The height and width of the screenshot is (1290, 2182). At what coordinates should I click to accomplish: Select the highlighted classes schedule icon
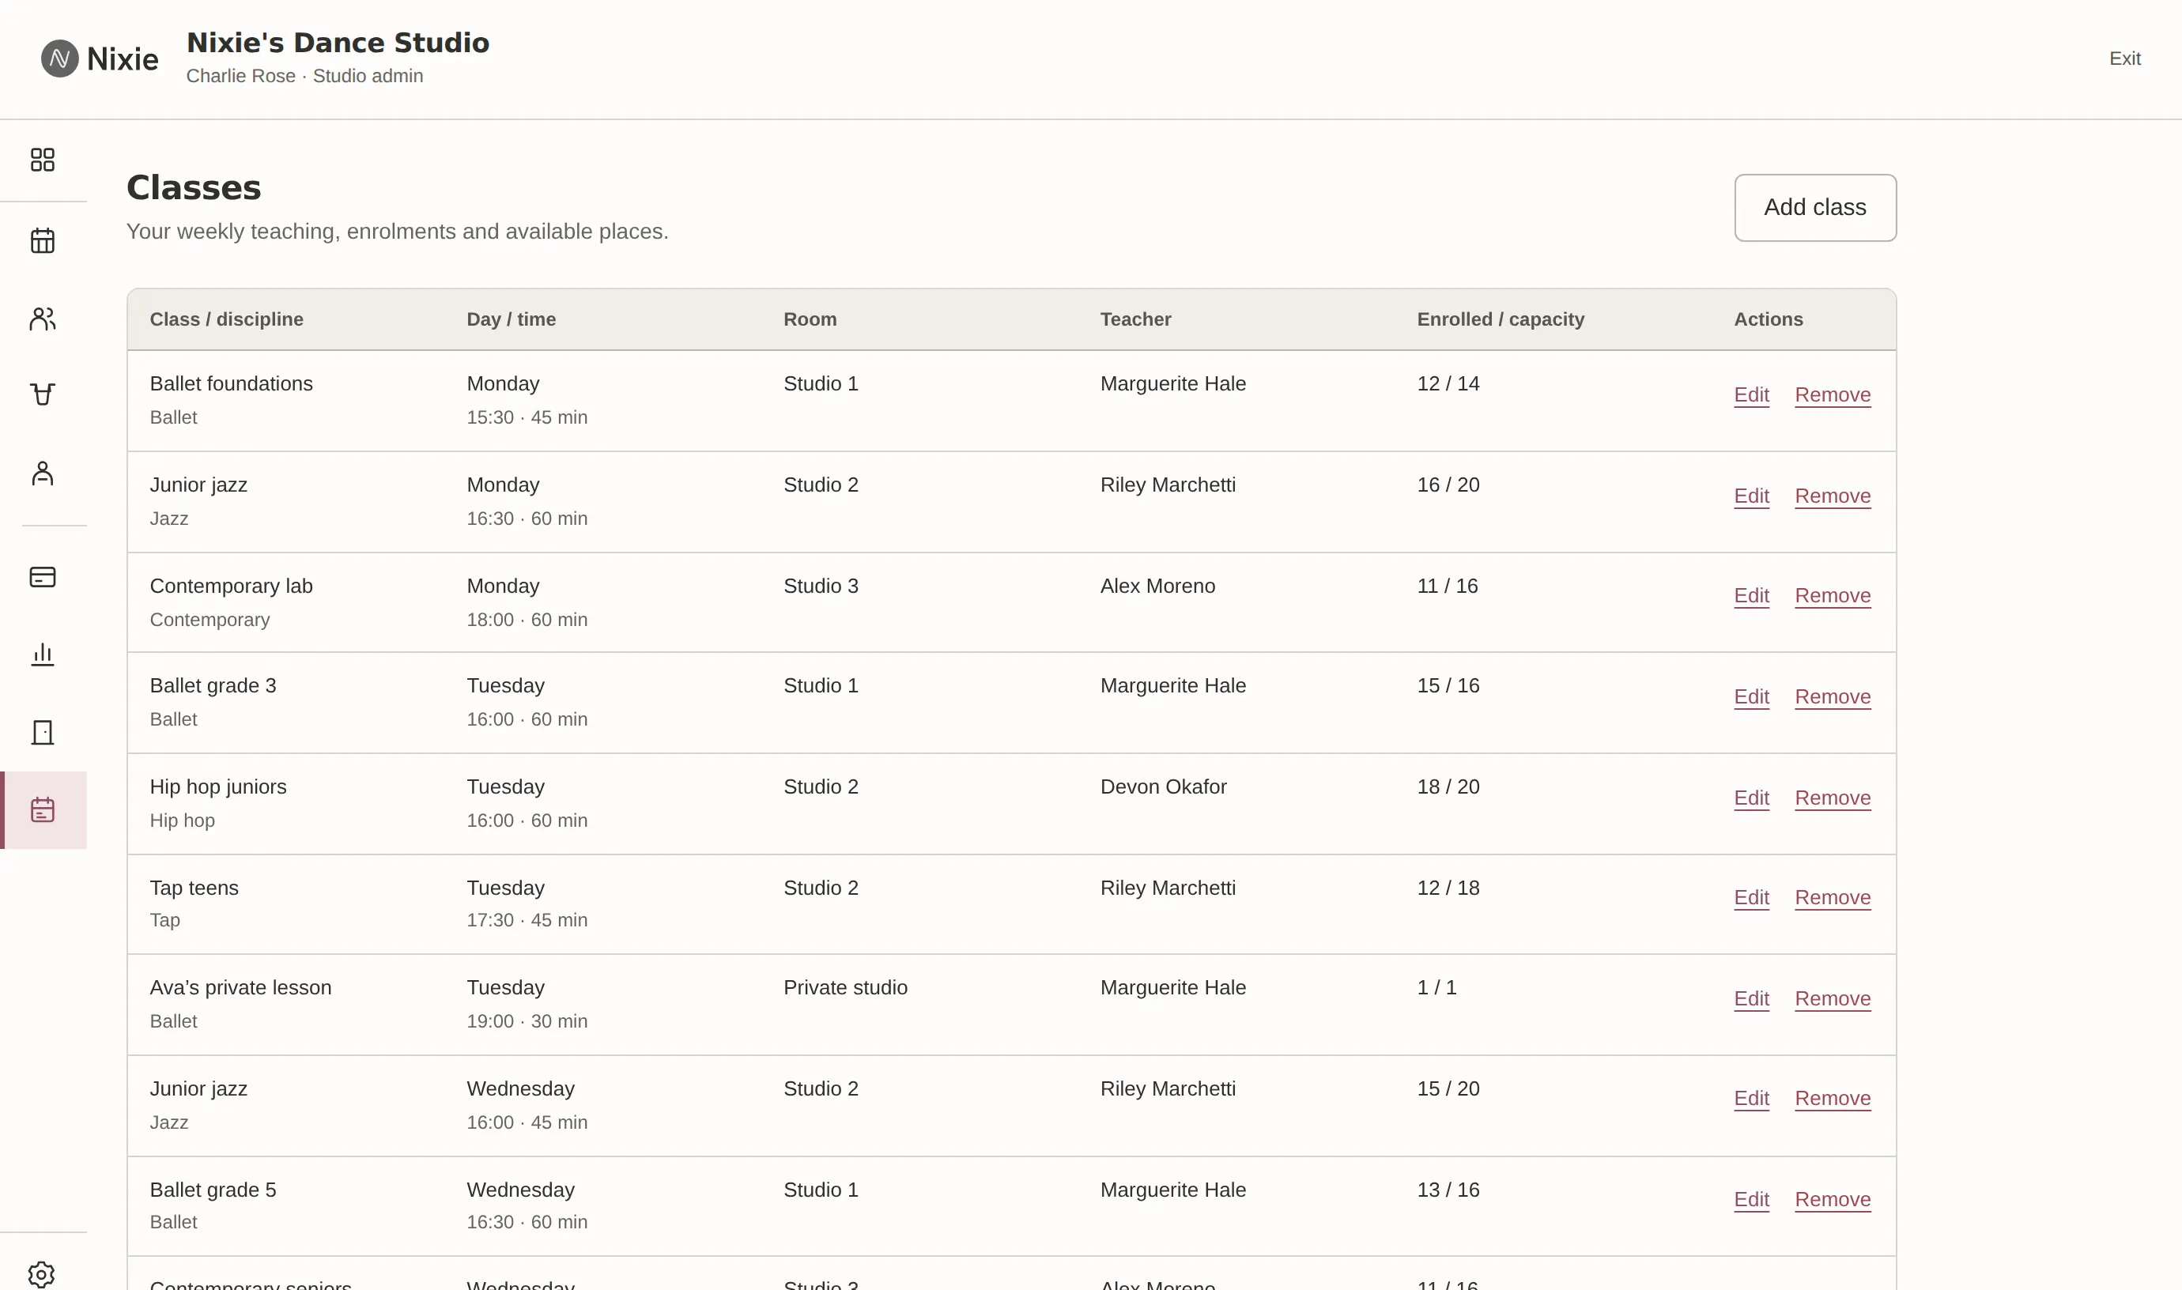[43, 810]
